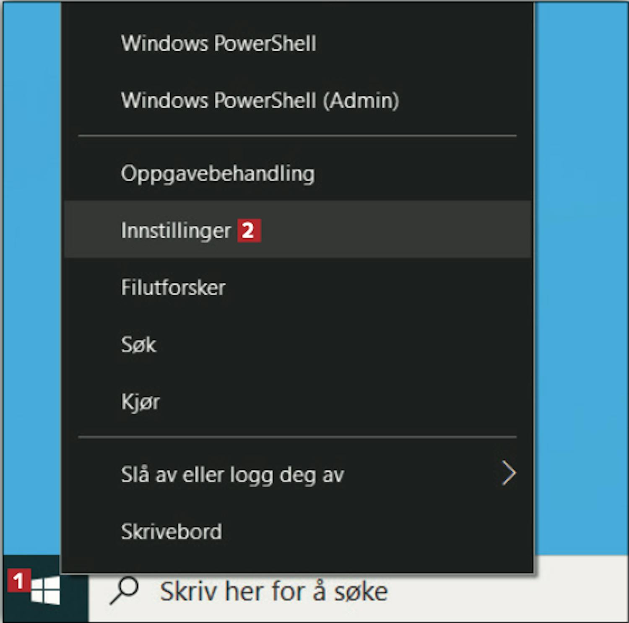The width and height of the screenshot is (629, 623).
Task: Click the red number 2 marker badge
Action: pyautogui.click(x=249, y=231)
